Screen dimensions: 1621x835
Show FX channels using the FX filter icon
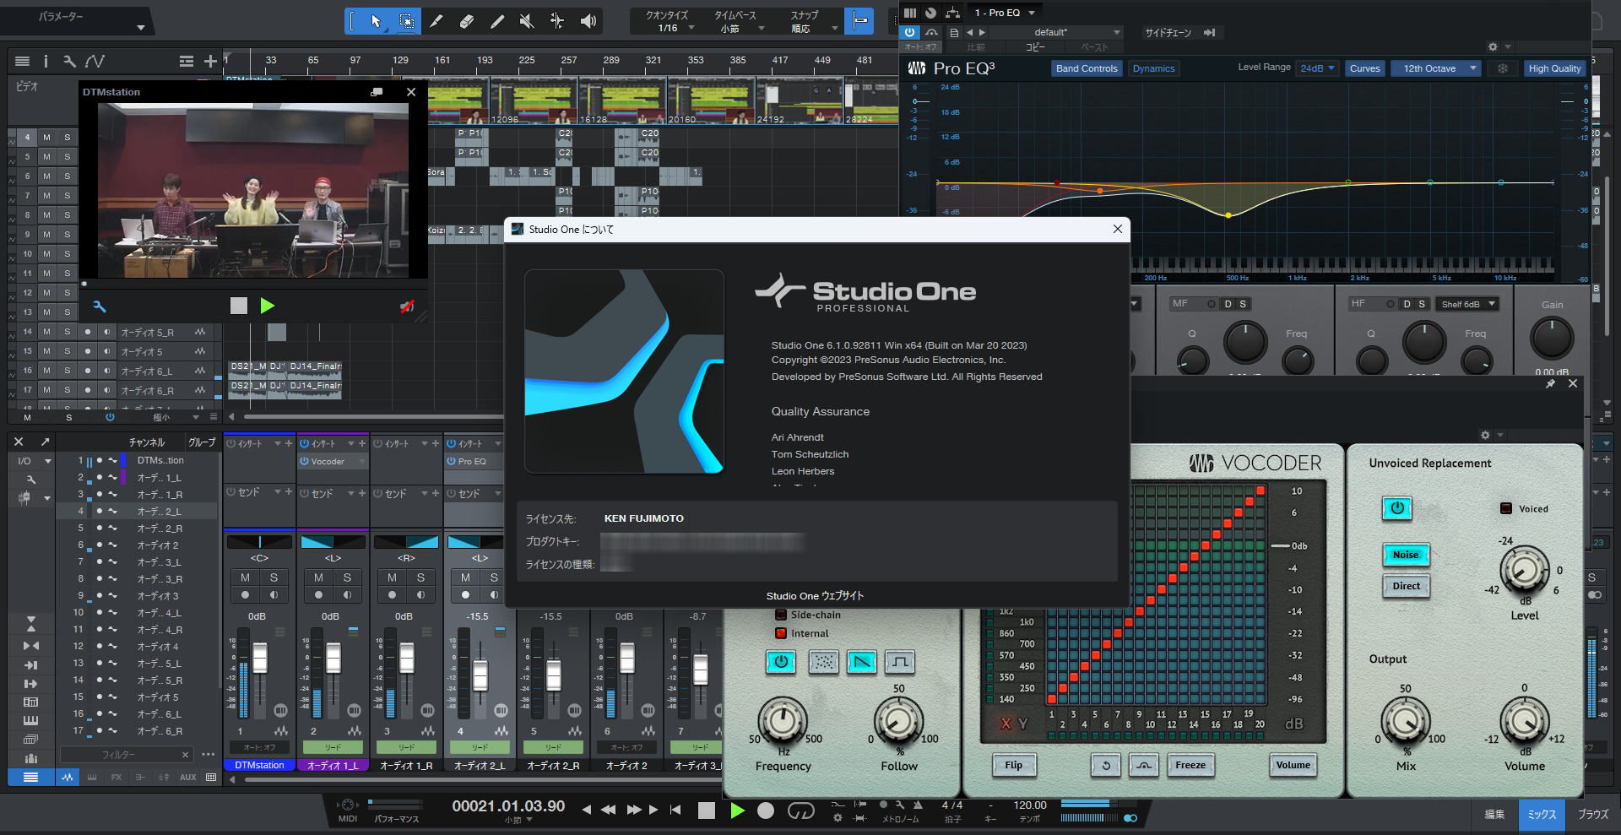(x=117, y=777)
